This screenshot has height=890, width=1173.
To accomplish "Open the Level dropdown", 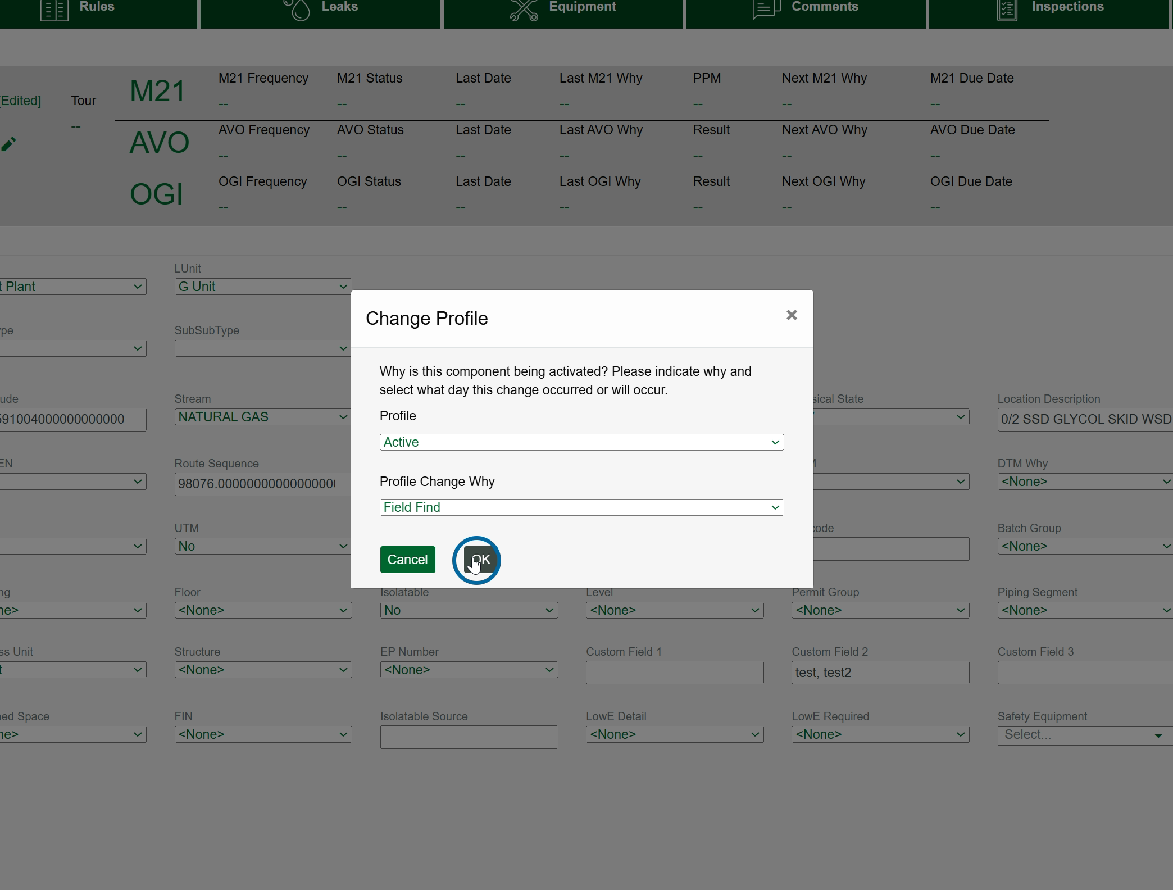I will (x=674, y=610).
